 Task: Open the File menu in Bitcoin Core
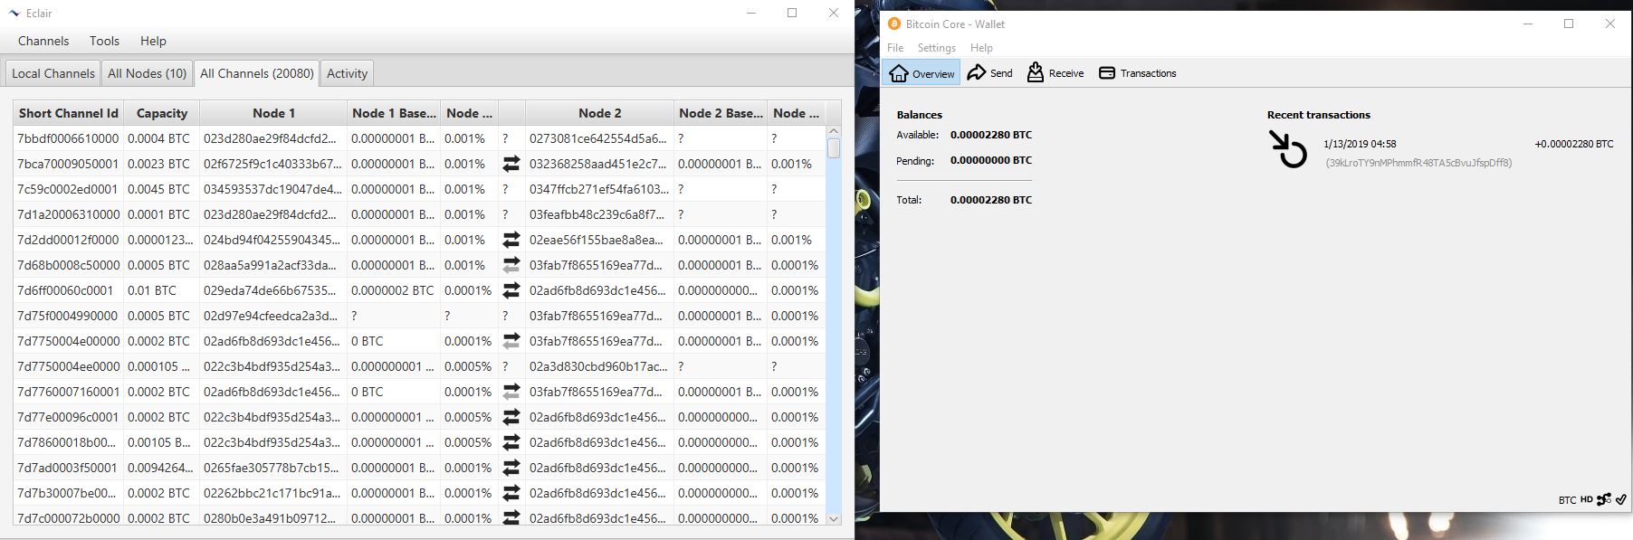(895, 48)
